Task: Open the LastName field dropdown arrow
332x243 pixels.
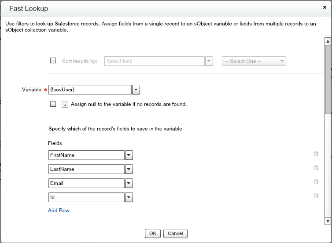Action: [129, 169]
